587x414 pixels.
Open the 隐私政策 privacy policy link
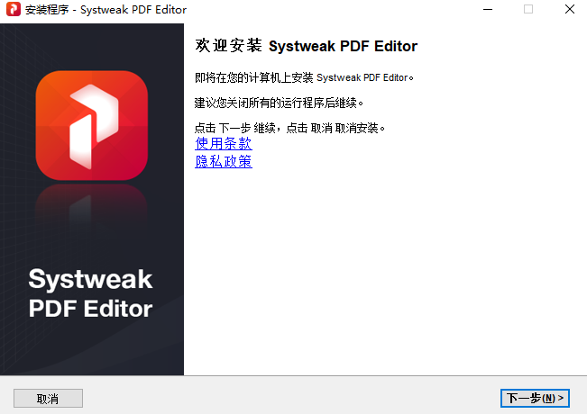click(224, 162)
